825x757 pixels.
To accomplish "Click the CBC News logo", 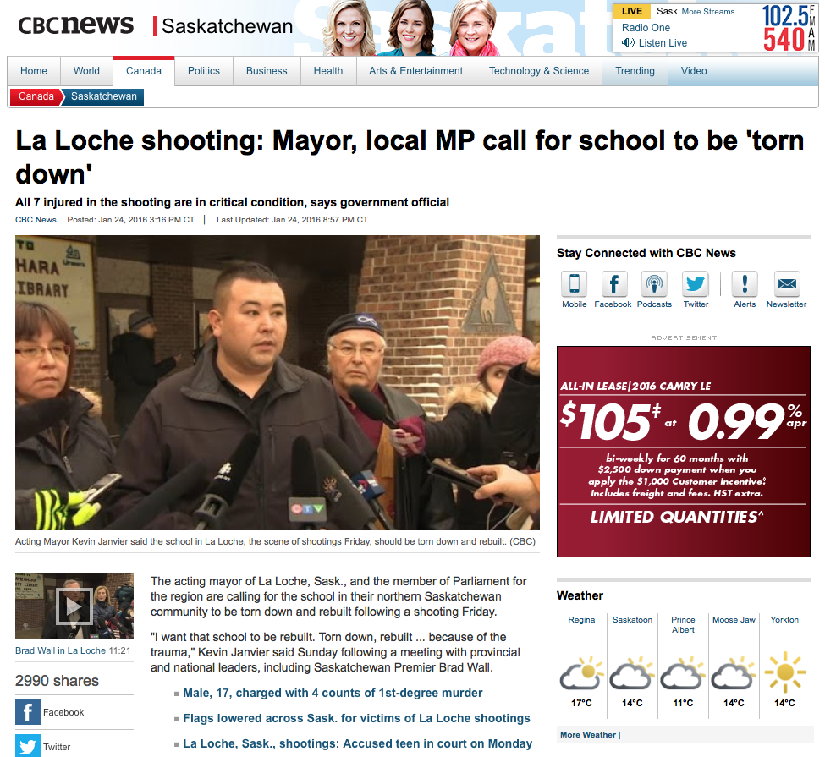I will coord(76,25).
